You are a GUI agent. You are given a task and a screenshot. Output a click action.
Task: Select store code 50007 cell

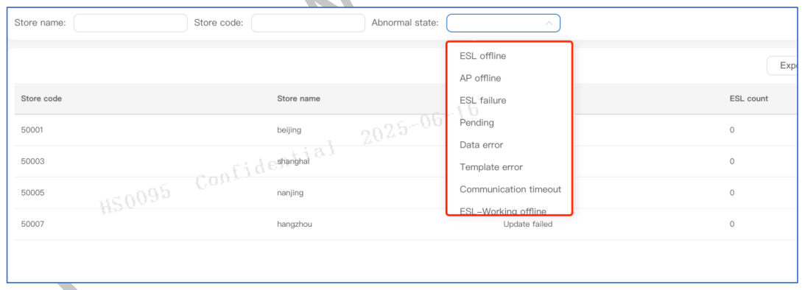coord(32,224)
